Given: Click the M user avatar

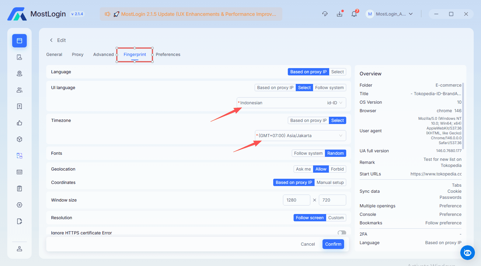Looking at the screenshot, I should (x=370, y=14).
